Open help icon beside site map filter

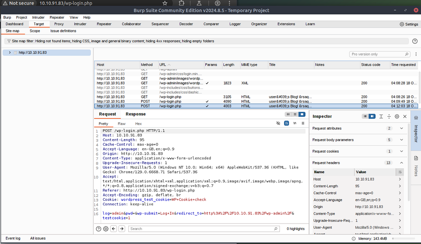click(x=415, y=41)
